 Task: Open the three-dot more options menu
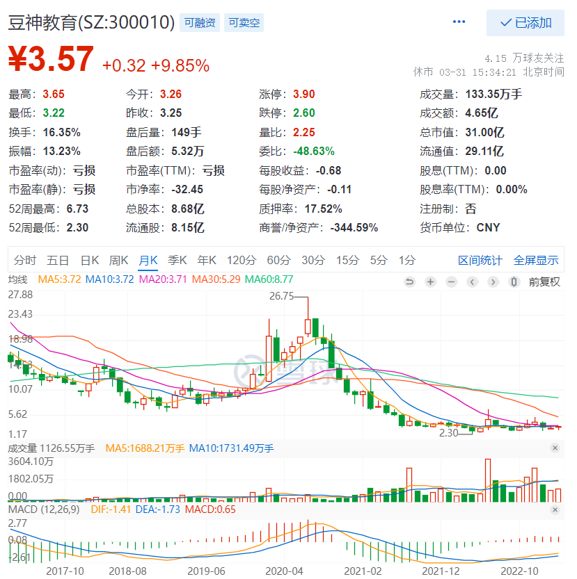tap(459, 22)
